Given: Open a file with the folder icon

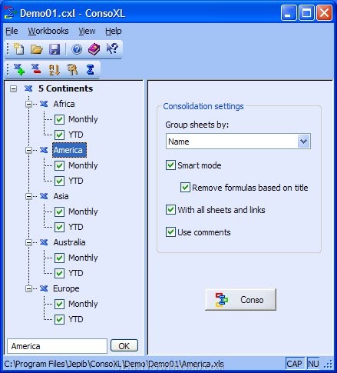Looking at the screenshot, I should [x=37, y=48].
